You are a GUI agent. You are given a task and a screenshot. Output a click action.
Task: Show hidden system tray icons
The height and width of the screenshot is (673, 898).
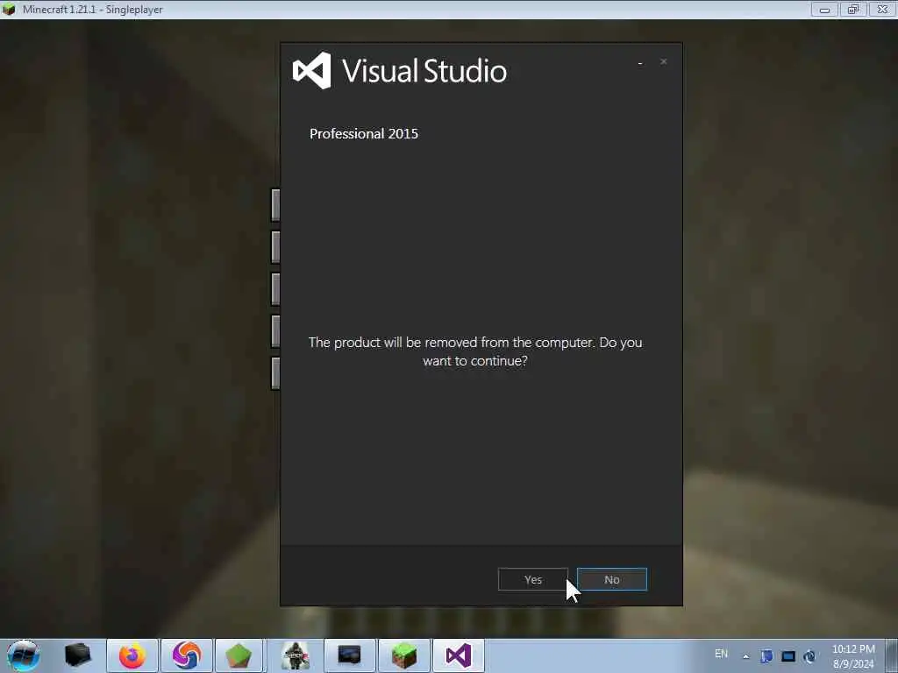(x=745, y=656)
